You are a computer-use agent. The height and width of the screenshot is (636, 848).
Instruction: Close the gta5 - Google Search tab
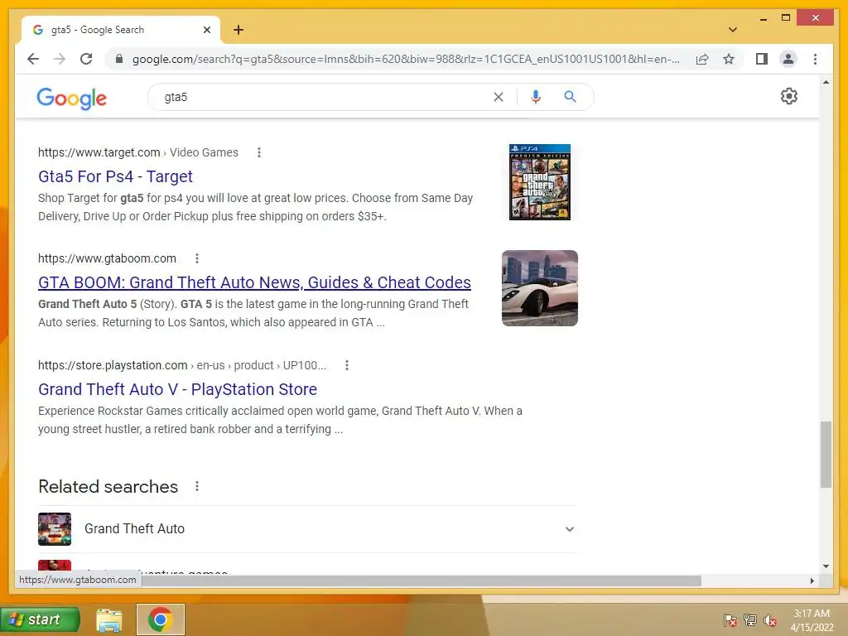pyautogui.click(x=206, y=30)
